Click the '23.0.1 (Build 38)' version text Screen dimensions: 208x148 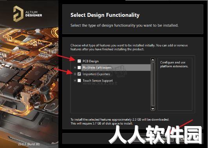[29, 144]
